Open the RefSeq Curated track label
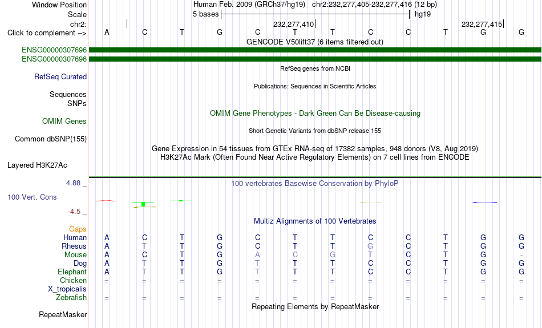Image resolution: width=542 pixels, height=328 pixels. click(x=60, y=77)
